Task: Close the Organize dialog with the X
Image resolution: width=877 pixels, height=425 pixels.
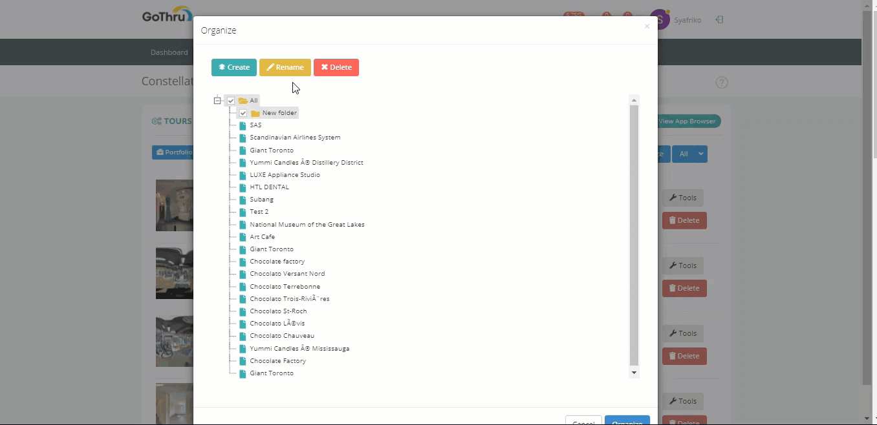Action: tap(647, 26)
